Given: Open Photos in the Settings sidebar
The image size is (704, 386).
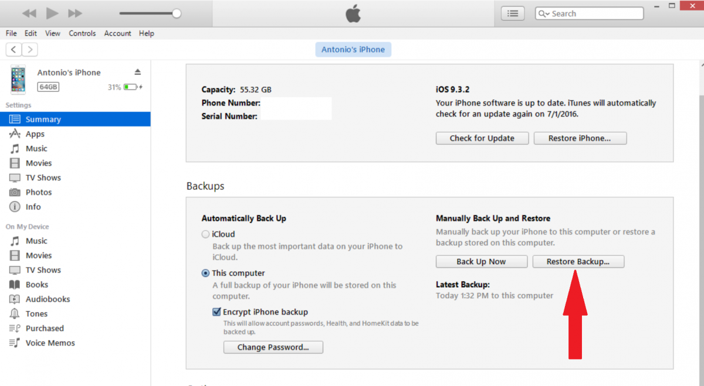Looking at the screenshot, I should click(38, 192).
